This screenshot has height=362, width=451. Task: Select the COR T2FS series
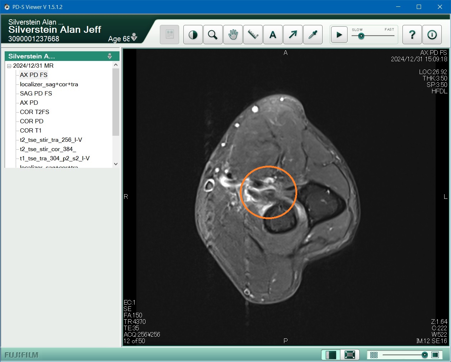[x=35, y=112]
